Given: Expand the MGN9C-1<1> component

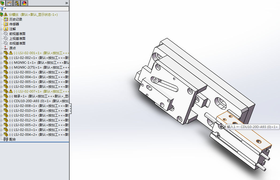Looking at the screenshot, I should [x=1, y=63].
